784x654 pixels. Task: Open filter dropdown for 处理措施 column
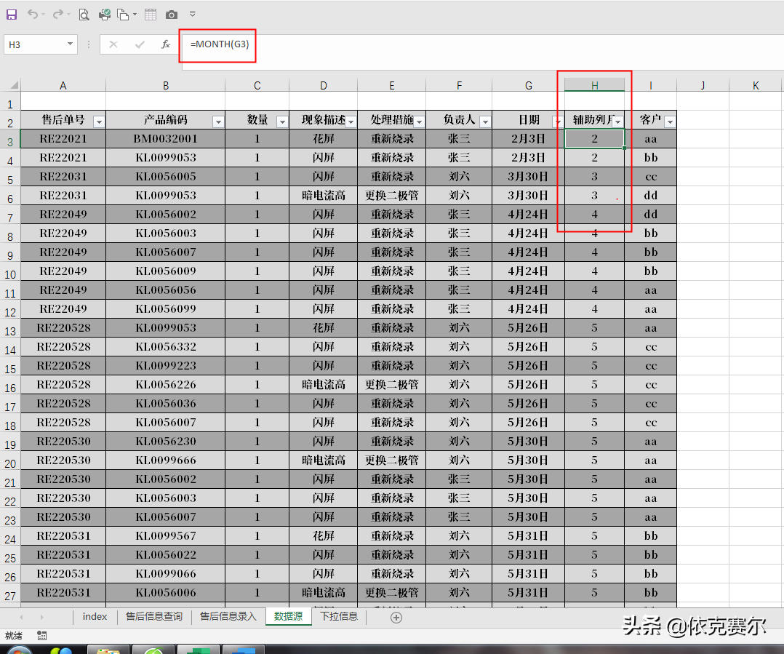coord(420,121)
